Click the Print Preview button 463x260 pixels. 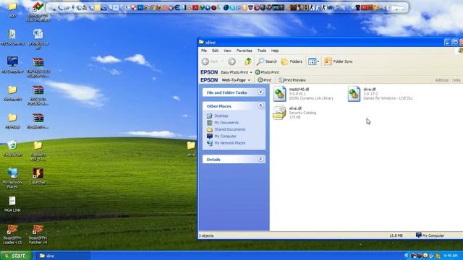point(292,80)
